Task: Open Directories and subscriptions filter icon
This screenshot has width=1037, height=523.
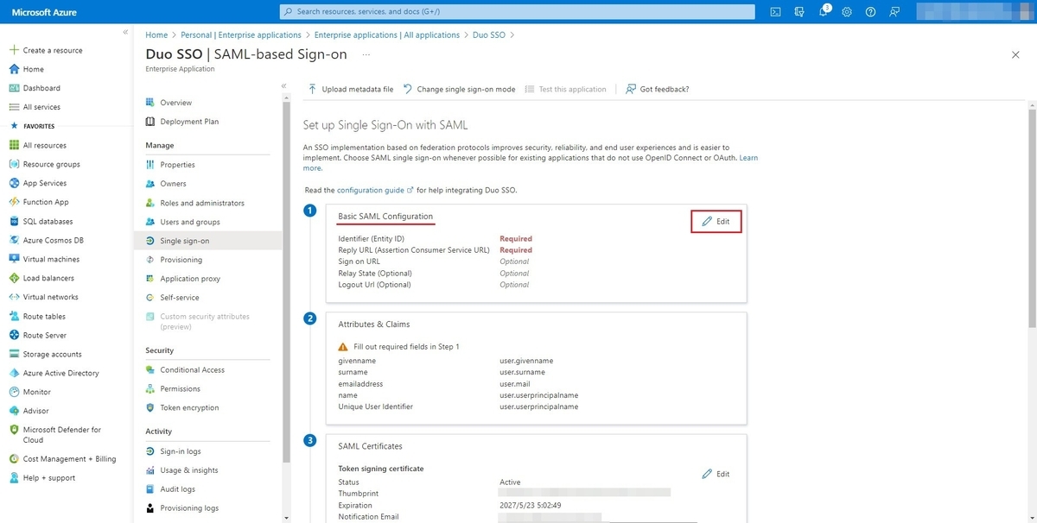Action: (799, 12)
